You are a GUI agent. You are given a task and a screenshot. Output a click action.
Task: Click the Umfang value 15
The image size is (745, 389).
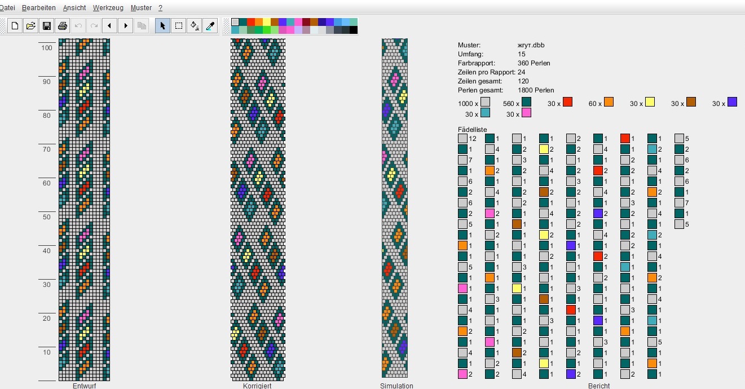coord(521,54)
